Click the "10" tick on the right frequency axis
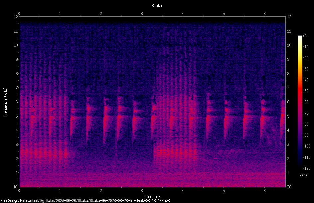This screenshot has width=314, height=203. pos(289,45)
